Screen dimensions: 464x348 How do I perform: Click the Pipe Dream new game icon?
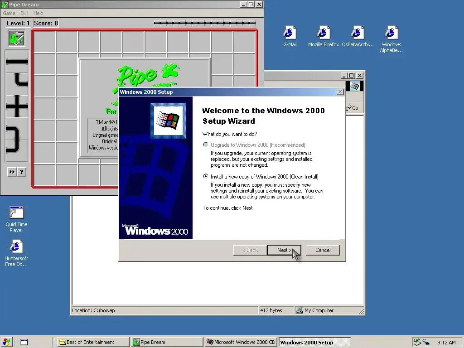click(17, 38)
